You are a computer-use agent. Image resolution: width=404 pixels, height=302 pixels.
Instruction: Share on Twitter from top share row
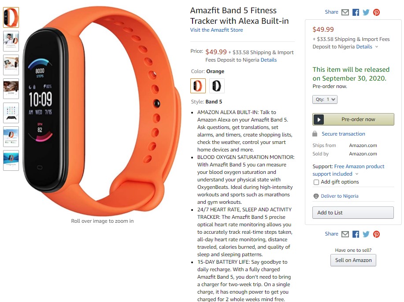[x=366, y=12]
